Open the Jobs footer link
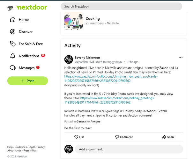The width and height of the screenshot is (193, 159). coord(19,150)
